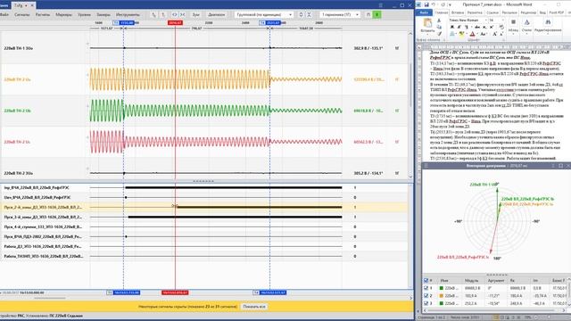Click the vertical compress icon beside grouping dropdown

(309, 14)
